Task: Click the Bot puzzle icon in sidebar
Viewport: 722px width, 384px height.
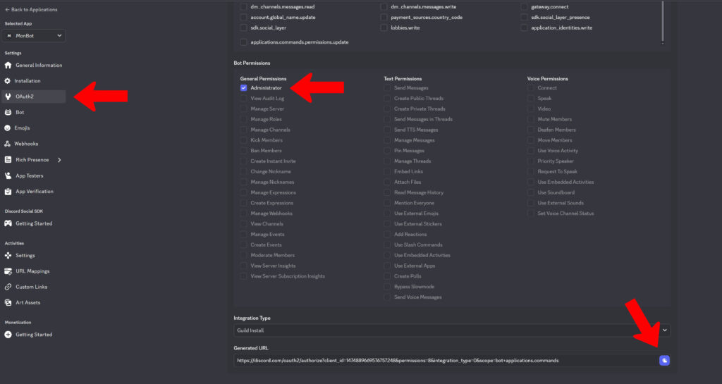Action: [8, 112]
